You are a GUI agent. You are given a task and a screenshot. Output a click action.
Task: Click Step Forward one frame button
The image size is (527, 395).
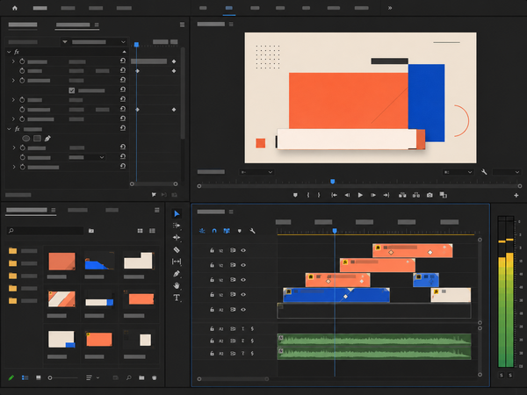(373, 195)
